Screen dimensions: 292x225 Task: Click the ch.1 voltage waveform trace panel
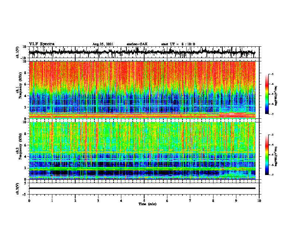(x=145, y=52)
